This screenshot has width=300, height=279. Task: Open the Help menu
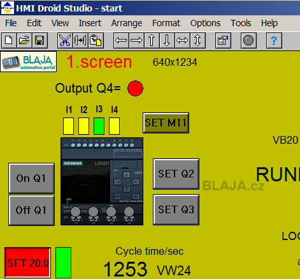pos(269,23)
